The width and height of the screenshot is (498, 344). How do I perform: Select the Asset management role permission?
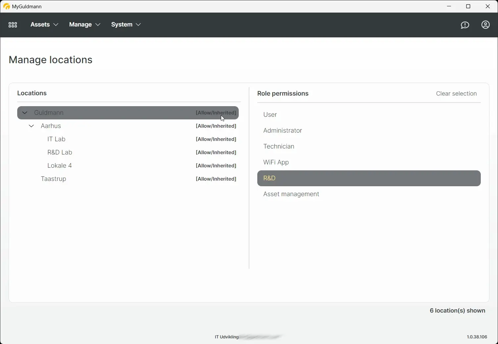(291, 194)
